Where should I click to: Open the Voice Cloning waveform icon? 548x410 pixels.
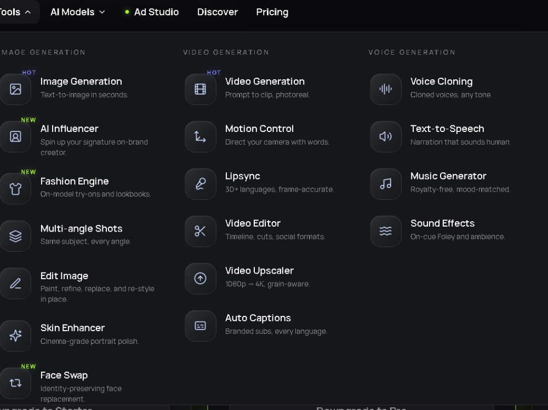385,89
